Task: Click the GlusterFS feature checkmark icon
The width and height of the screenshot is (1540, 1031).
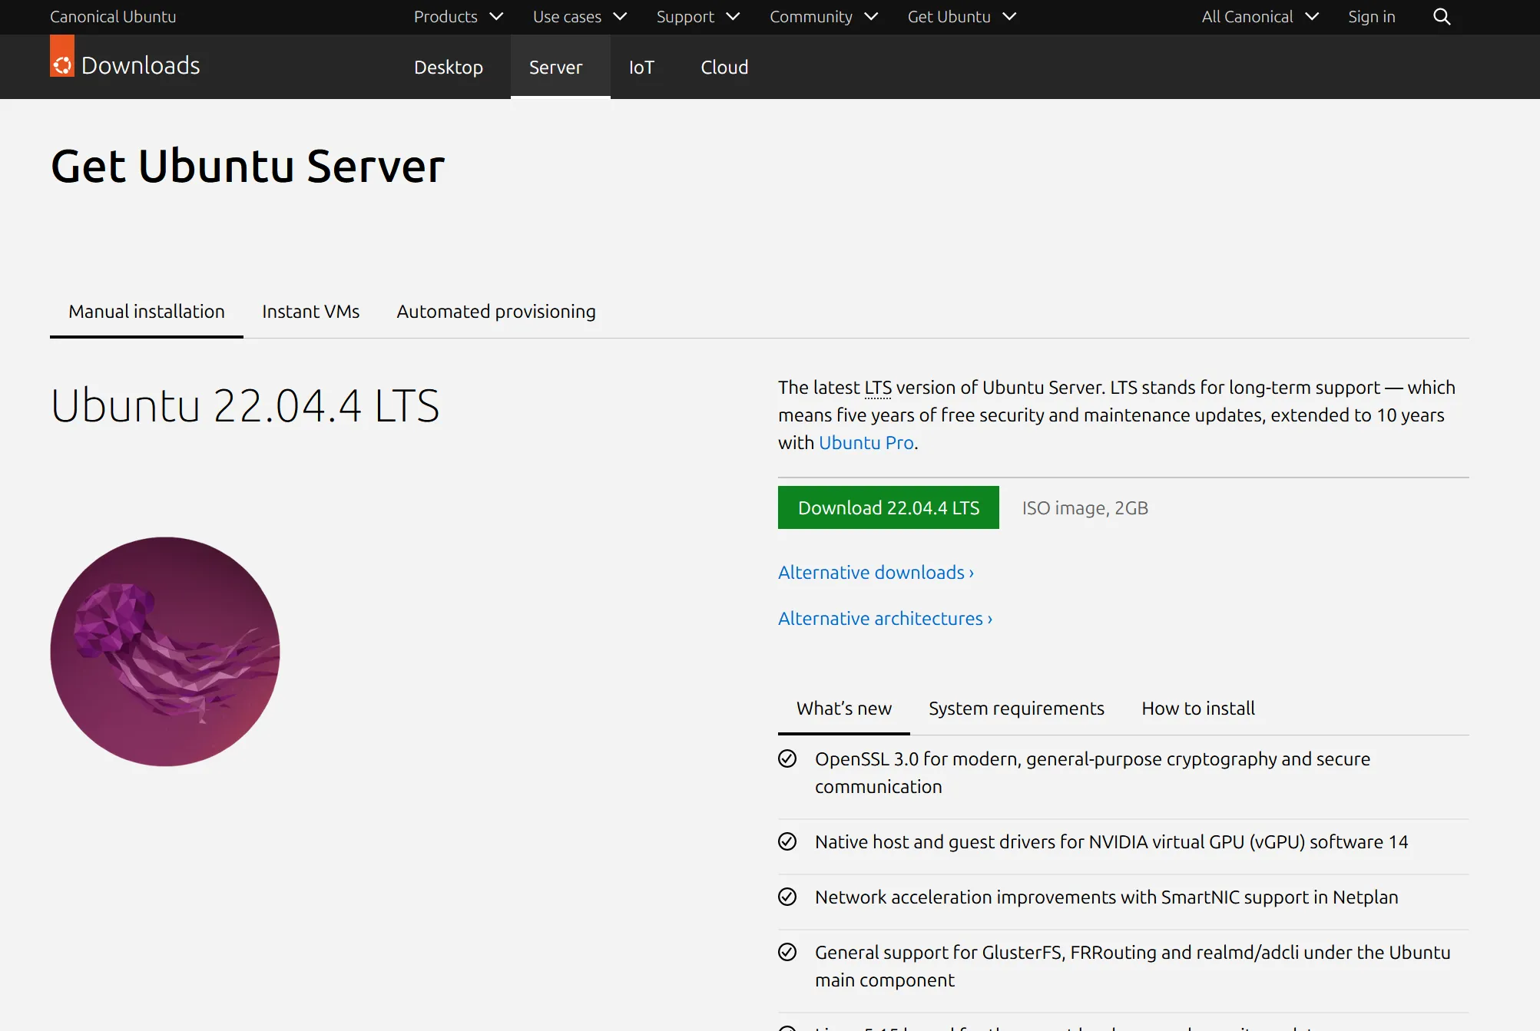Action: [x=787, y=952]
